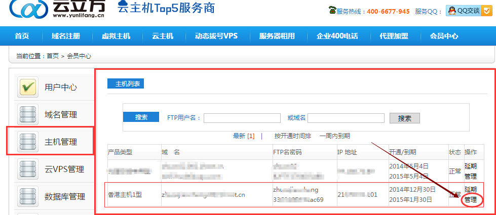Image resolution: width=496 pixels, height=215 pixels.
Task: Click 管理 for the 2015年5月4日 row
Action: (x=470, y=176)
